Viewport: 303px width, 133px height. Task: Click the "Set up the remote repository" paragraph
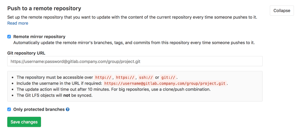[x=132, y=17]
